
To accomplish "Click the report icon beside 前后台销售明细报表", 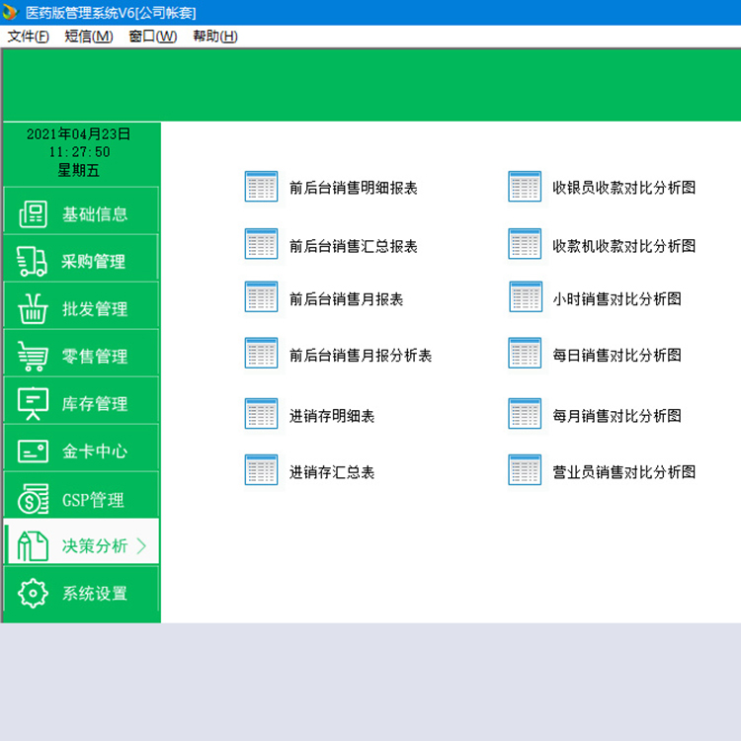I will 262,186.
